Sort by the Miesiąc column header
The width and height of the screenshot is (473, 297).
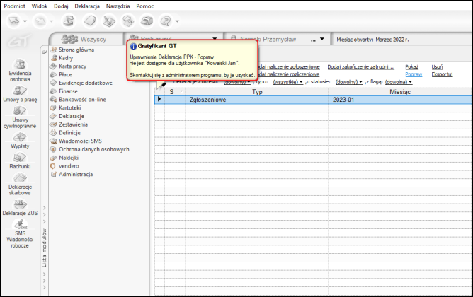(x=400, y=92)
